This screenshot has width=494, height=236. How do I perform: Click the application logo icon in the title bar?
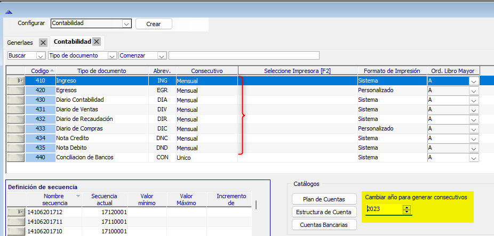(9, 11)
